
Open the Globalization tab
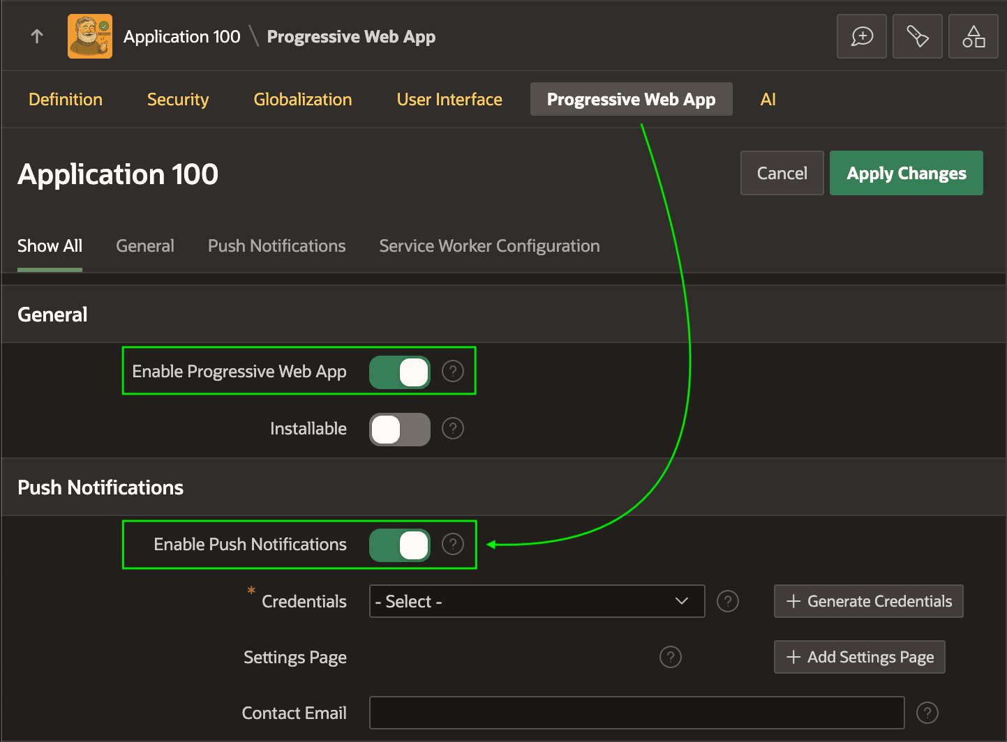(303, 99)
